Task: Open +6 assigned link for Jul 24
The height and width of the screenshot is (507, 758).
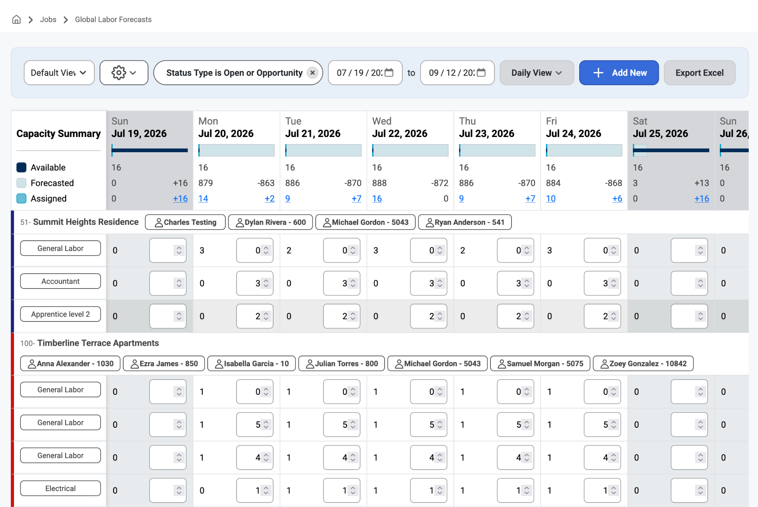Action: pos(617,199)
